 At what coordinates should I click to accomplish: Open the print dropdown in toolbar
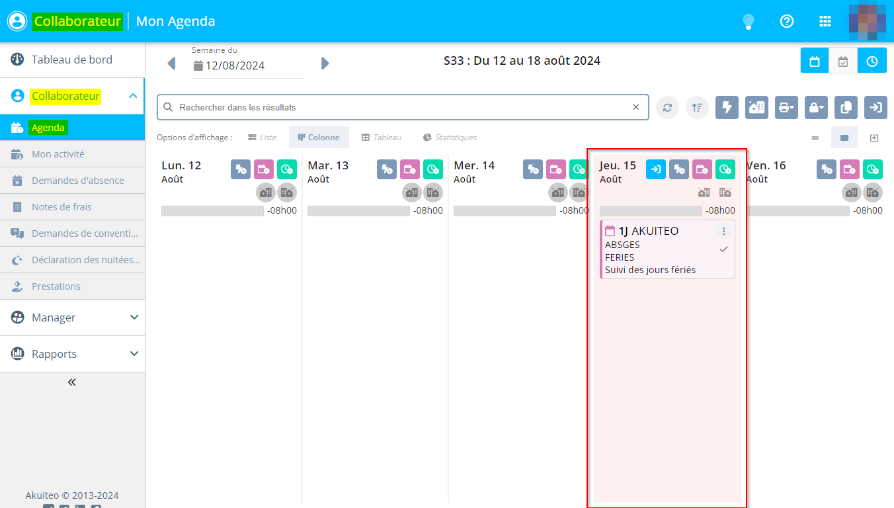(x=786, y=107)
